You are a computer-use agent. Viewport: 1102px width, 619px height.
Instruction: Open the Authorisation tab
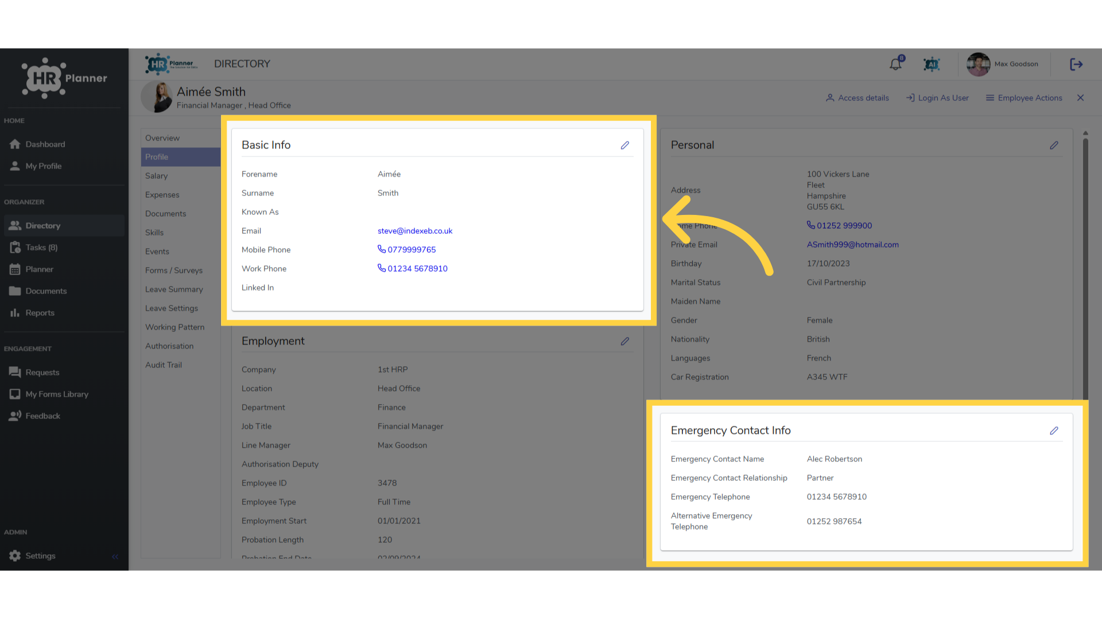[181, 346]
